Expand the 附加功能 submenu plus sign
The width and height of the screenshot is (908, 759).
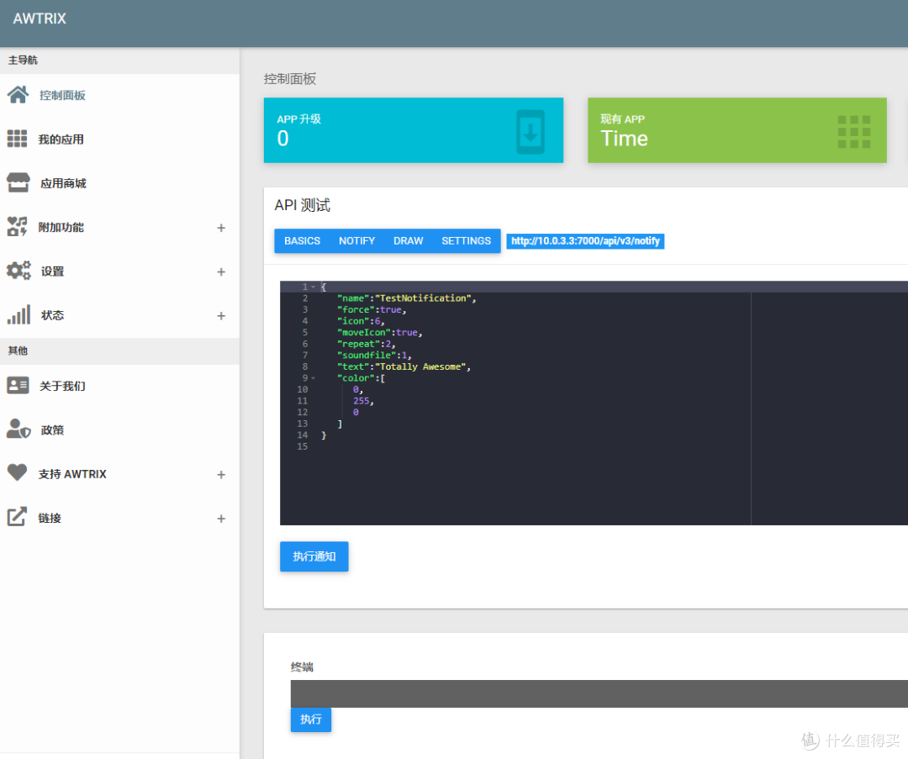221,228
